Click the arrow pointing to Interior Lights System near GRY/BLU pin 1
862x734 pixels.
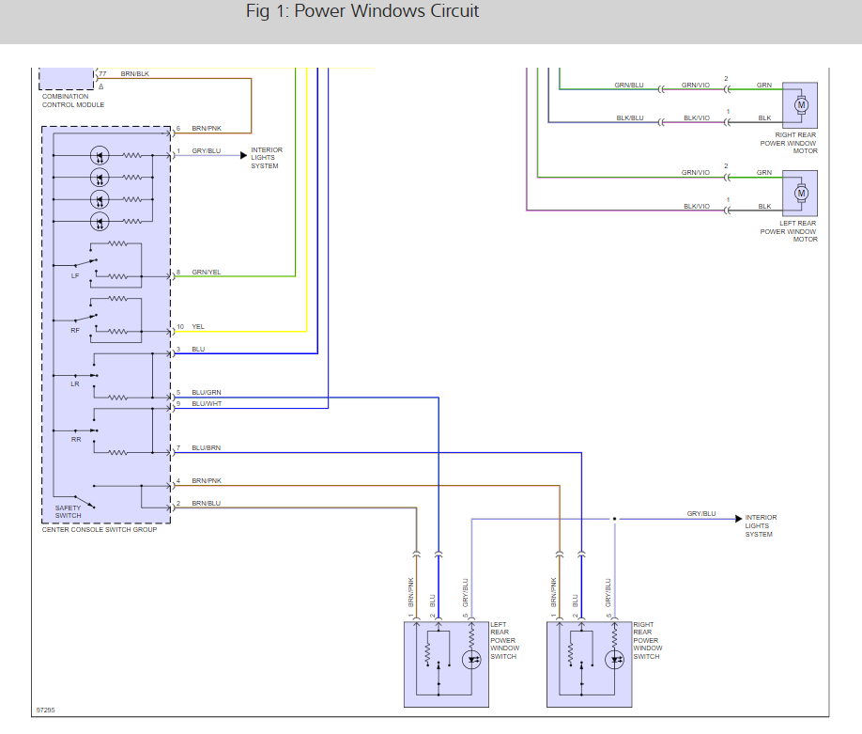(243, 156)
